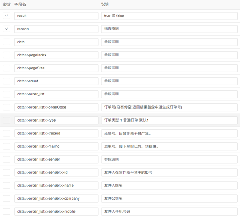Fill description box in the data row
This screenshot has width=240, height=217.
click(x=169, y=42)
